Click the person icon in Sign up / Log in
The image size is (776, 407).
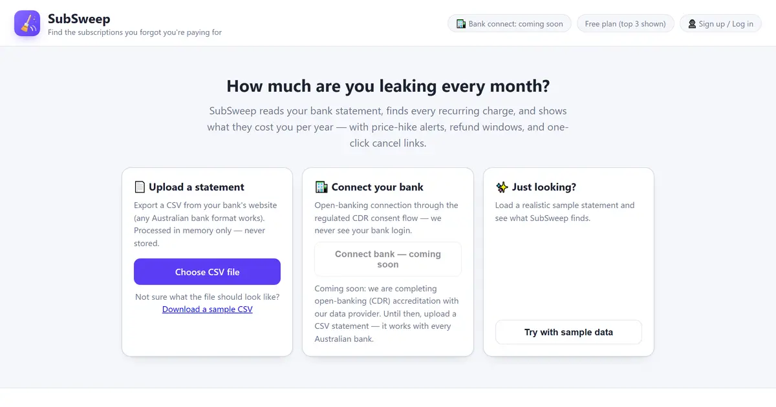coord(692,24)
